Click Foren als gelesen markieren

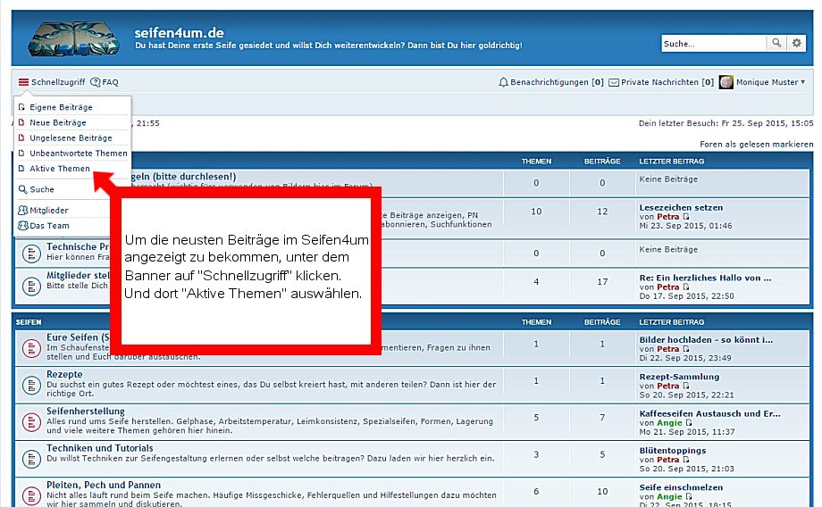point(756,144)
